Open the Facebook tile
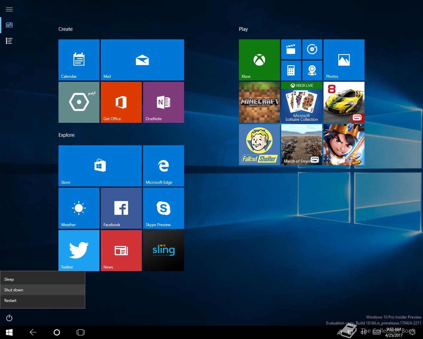The height and width of the screenshot is (339, 423). point(121,208)
